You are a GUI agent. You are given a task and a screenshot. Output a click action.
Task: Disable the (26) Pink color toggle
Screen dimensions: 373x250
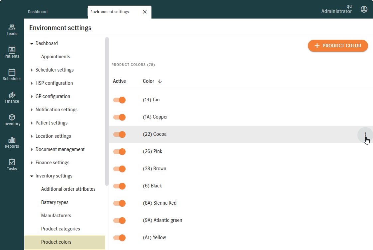[119, 152]
